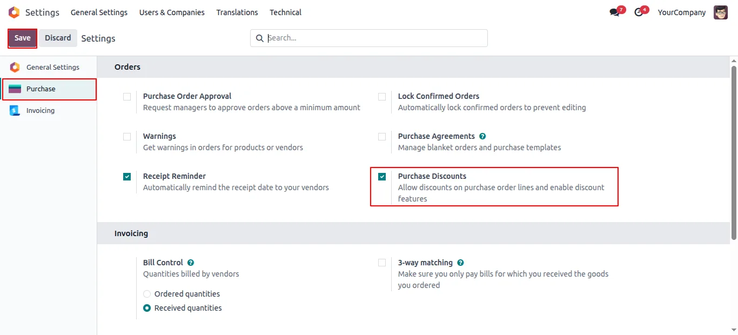738x335 pixels.
Task: Save the settings changes
Action: (x=22, y=38)
